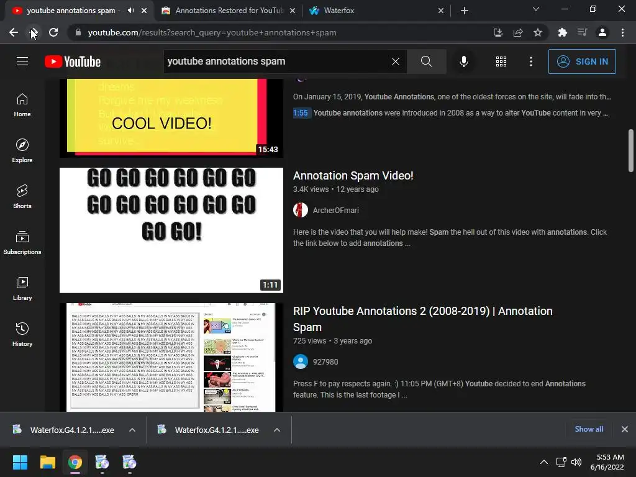Expand first Waterfox download options chevron

[x=132, y=430]
